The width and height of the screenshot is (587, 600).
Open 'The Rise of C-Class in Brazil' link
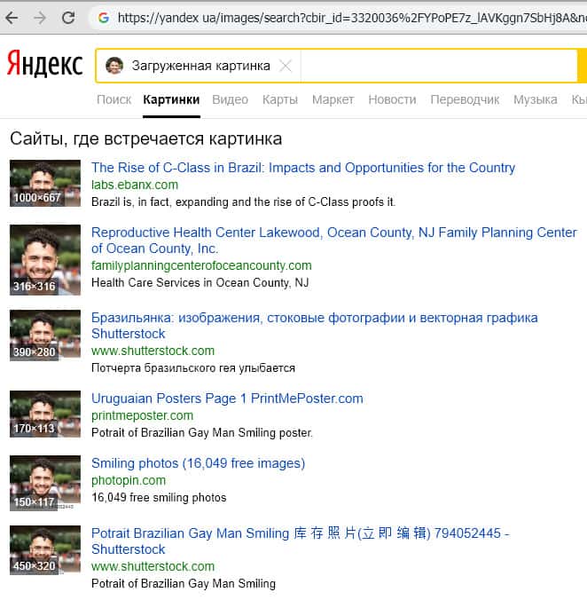point(303,168)
